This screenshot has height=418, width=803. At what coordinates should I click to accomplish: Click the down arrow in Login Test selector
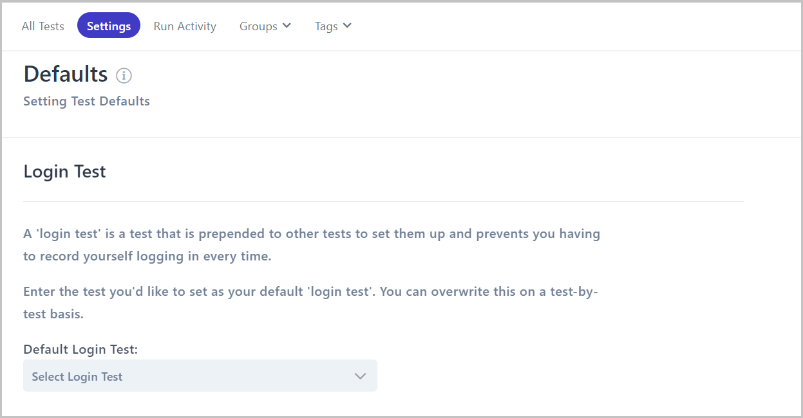pos(361,376)
